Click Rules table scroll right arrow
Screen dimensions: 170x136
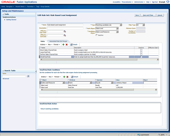(158, 59)
